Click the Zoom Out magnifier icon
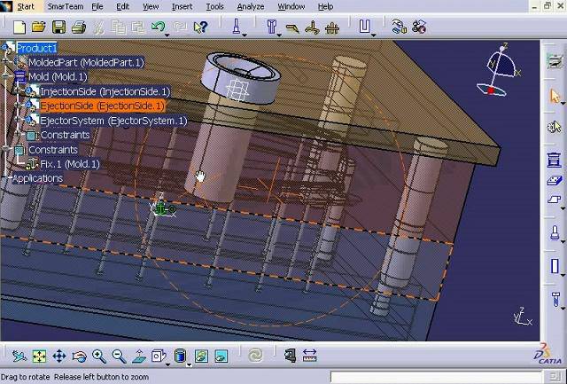The height and width of the screenshot is (384, 567). pyautogui.click(x=119, y=357)
